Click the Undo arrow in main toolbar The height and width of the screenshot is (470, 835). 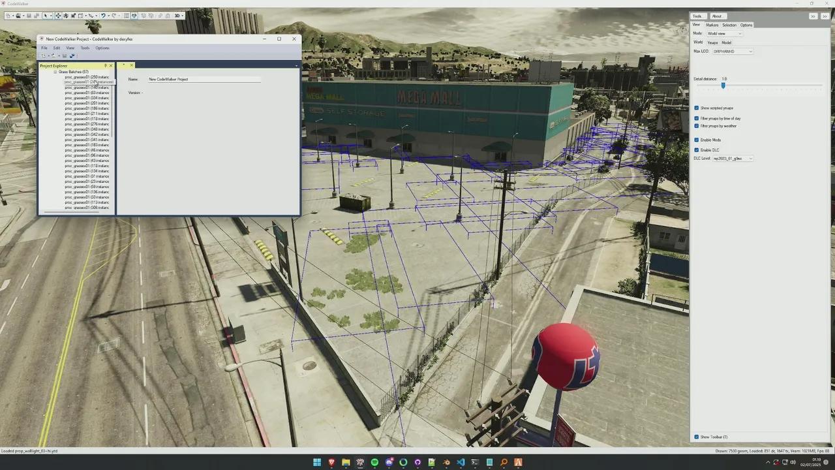tap(104, 16)
